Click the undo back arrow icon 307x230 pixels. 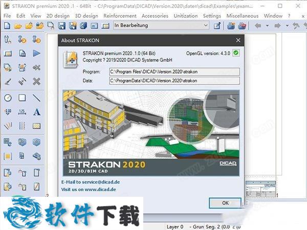(x=258, y=26)
